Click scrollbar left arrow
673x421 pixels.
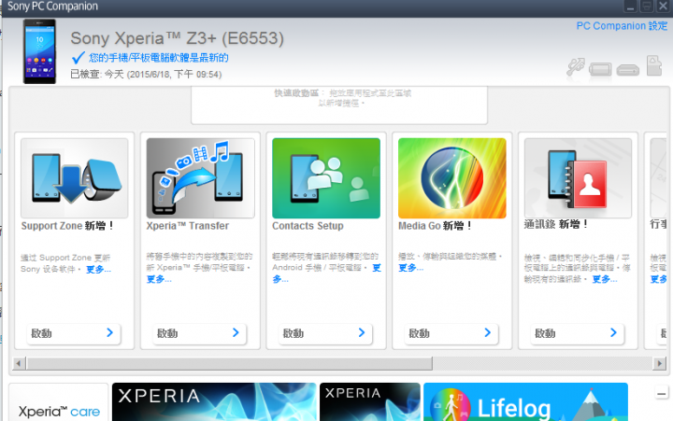click(18, 363)
